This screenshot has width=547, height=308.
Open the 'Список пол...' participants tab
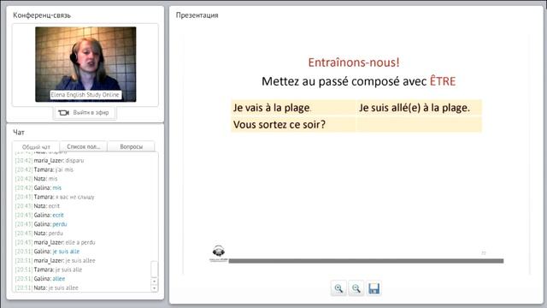pos(84,146)
